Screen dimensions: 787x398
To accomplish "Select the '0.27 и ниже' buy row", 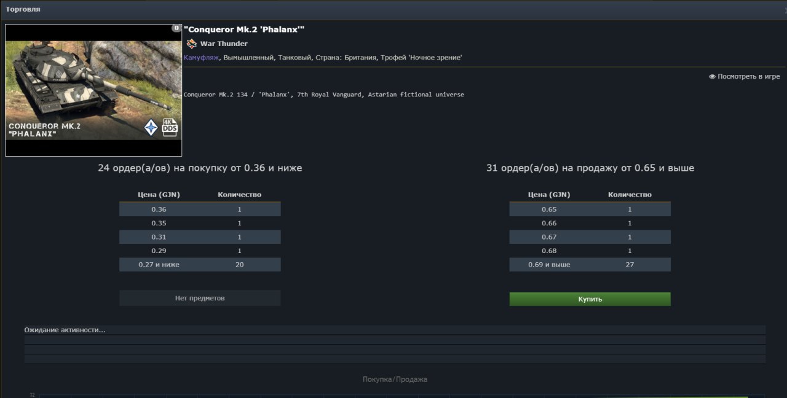I will click(x=200, y=265).
